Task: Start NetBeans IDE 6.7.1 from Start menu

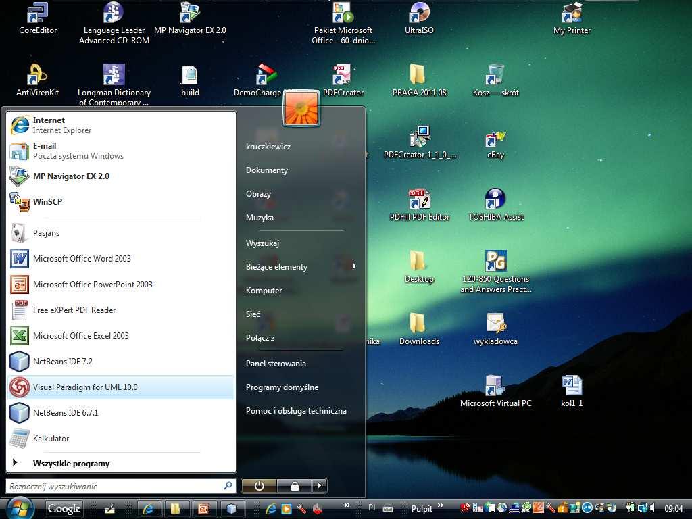Action: coord(122,413)
